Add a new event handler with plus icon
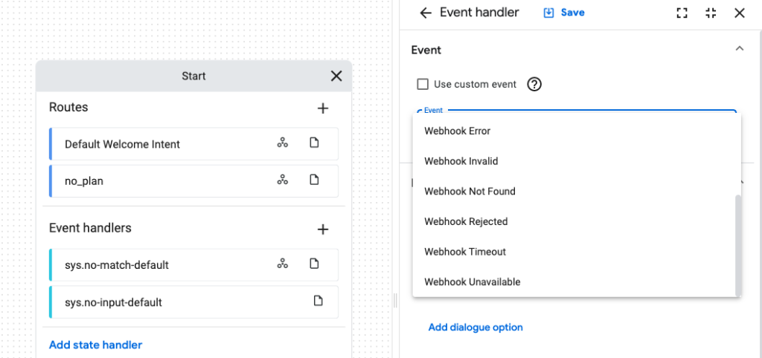 point(323,230)
